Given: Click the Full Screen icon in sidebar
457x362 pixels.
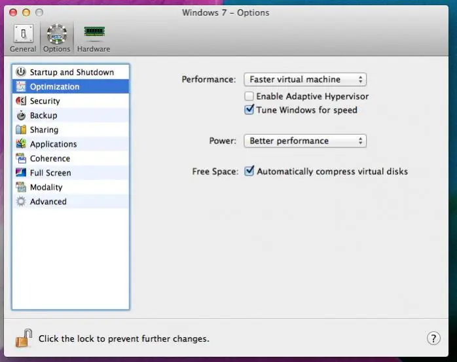Looking at the screenshot, I should pos(20,173).
